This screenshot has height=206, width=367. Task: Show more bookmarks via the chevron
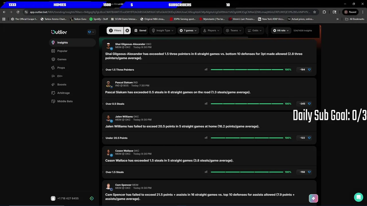tap(337, 19)
